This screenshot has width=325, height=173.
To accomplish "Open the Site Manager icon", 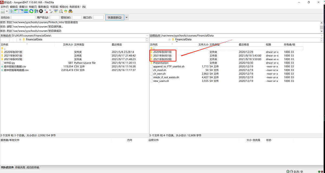I will pos(3,11).
